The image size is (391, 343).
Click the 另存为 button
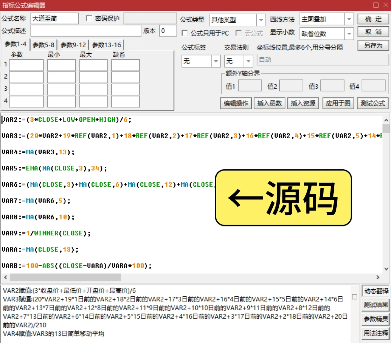point(373,45)
